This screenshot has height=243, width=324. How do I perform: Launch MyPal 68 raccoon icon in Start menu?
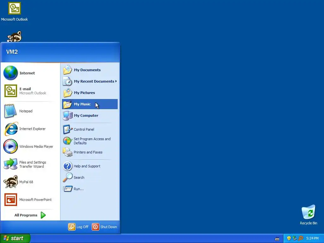tap(10, 182)
